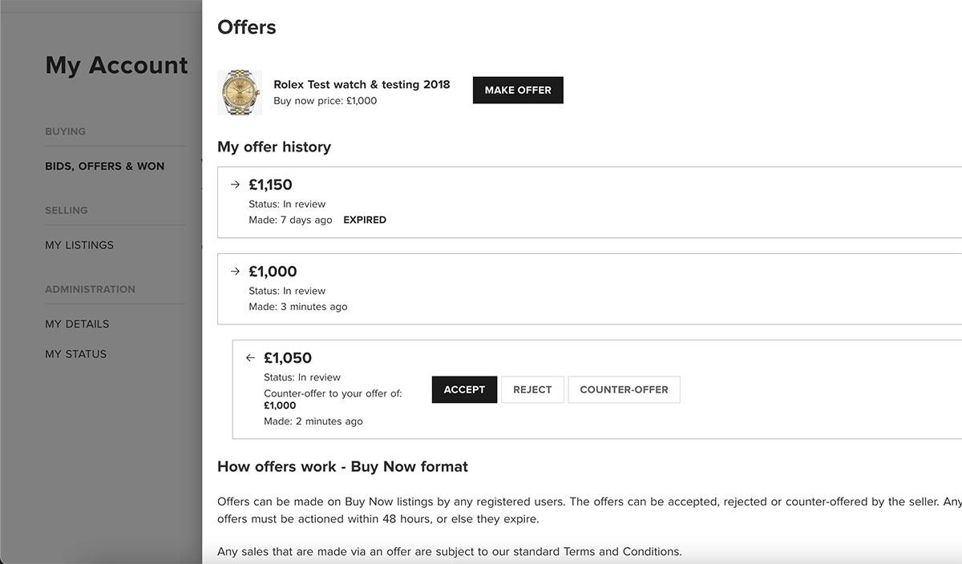This screenshot has width=962, height=564.
Task: Click the £1,050 counter-offer amount
Action: [x=288, y=358]
